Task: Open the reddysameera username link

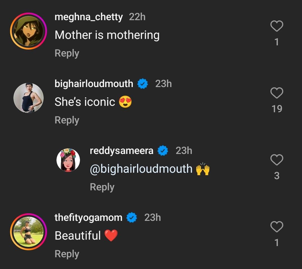Action: [122, 151]
